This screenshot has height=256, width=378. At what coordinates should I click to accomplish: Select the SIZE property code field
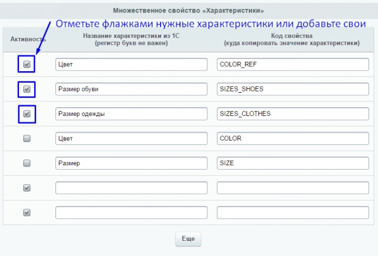click(293, 163)
